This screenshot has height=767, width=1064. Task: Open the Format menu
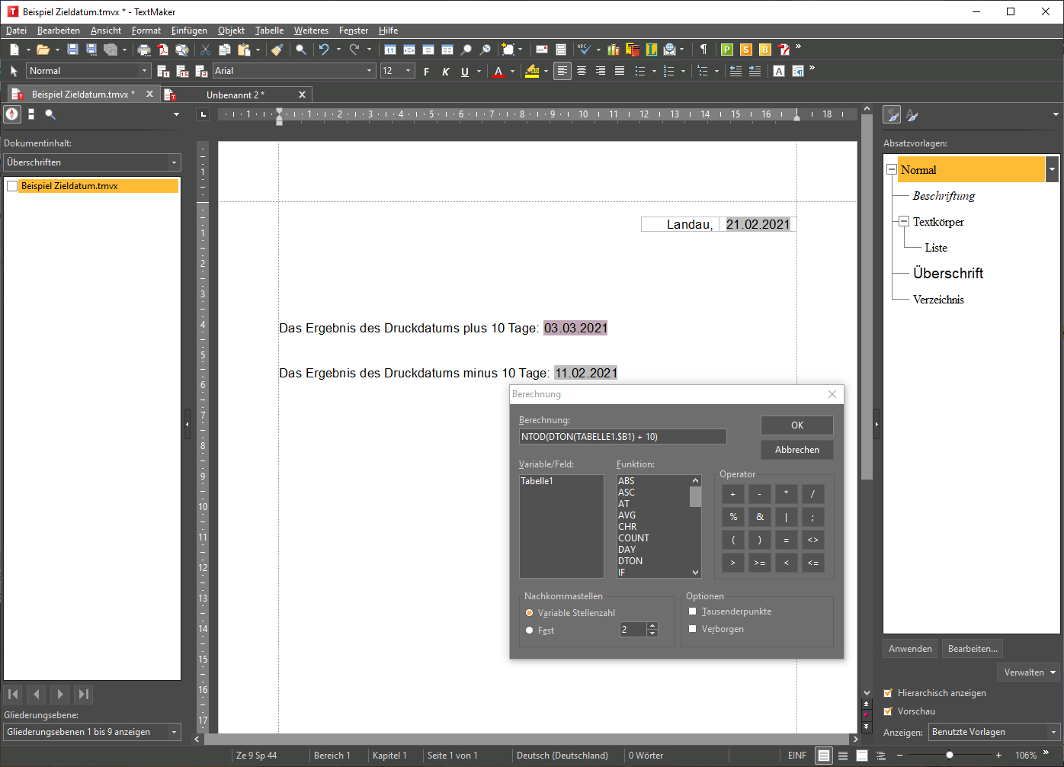point(146,30)
